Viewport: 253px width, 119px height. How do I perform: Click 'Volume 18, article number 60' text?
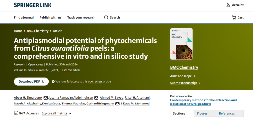(x=37, y=70)
